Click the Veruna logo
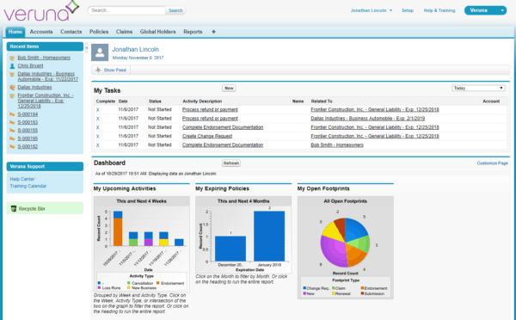The width and height of the screenshot is (516, 320). [41, 11]
